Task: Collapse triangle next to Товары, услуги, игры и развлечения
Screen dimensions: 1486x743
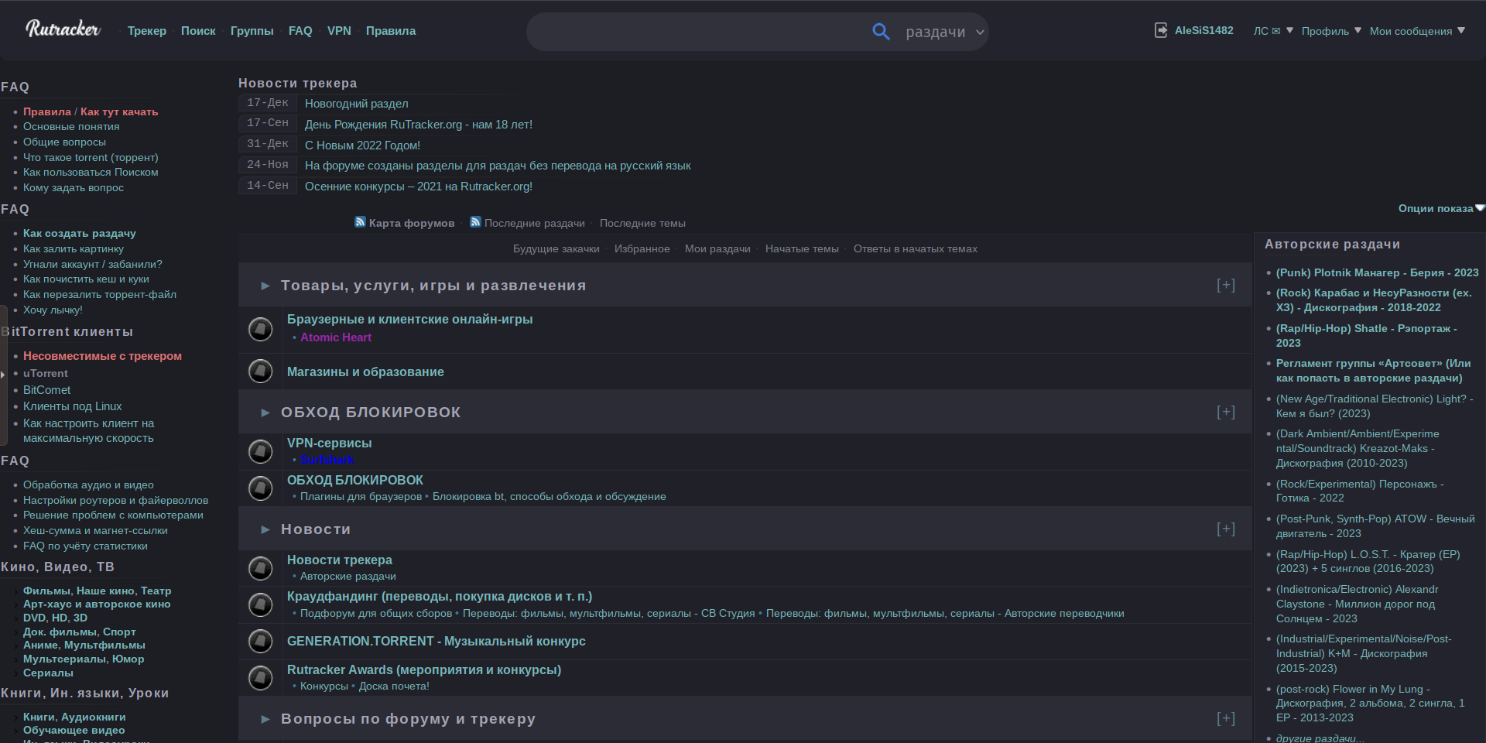Action: pyautogui.click(x=265, y=286)
